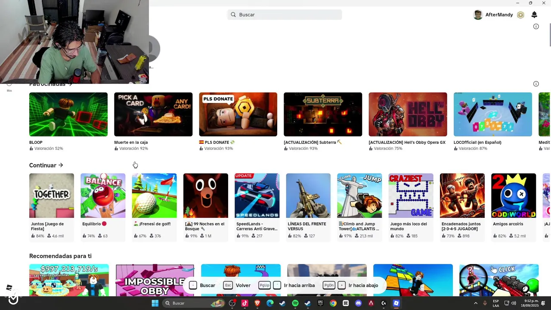Open the BLOOP sponsored game thumbnail
The width and height of the screenshot is (551, 310).
point(68,115)
